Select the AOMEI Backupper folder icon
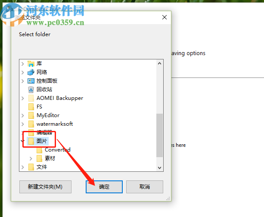This screenshot has height=217, width=264. point(31,98)
